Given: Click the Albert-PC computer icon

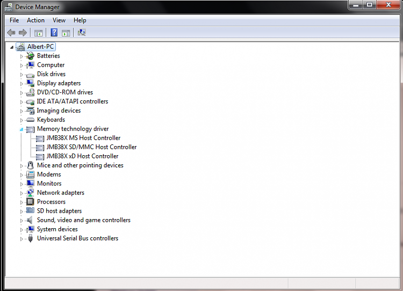Looking at the screenshot, I should pyautogui.click(x=21, y=47).
